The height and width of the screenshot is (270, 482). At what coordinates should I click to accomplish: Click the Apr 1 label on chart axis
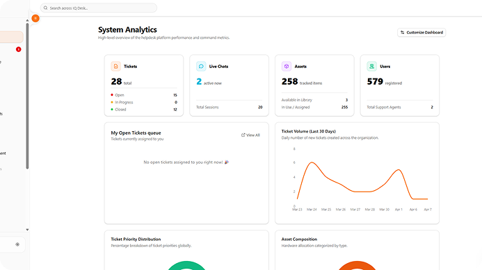(x=399, y=210)
